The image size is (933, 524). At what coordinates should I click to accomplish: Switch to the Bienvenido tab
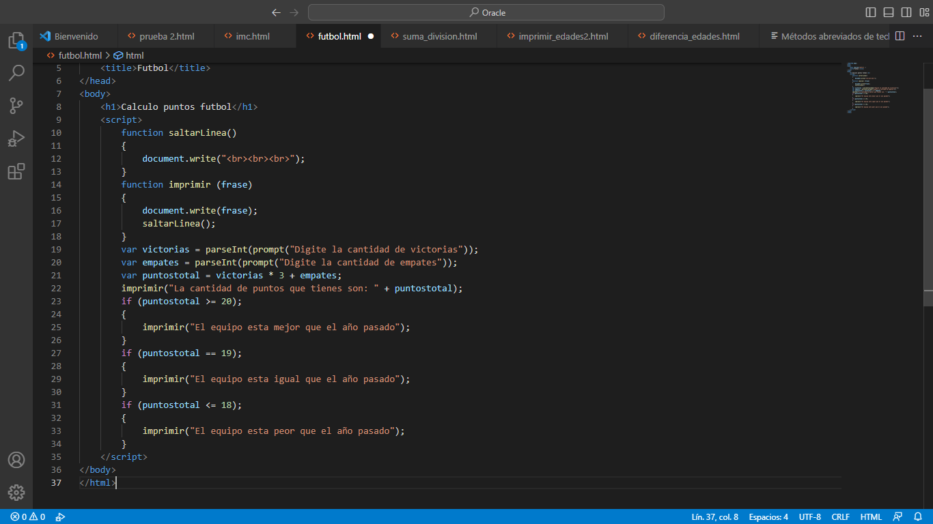76,36
